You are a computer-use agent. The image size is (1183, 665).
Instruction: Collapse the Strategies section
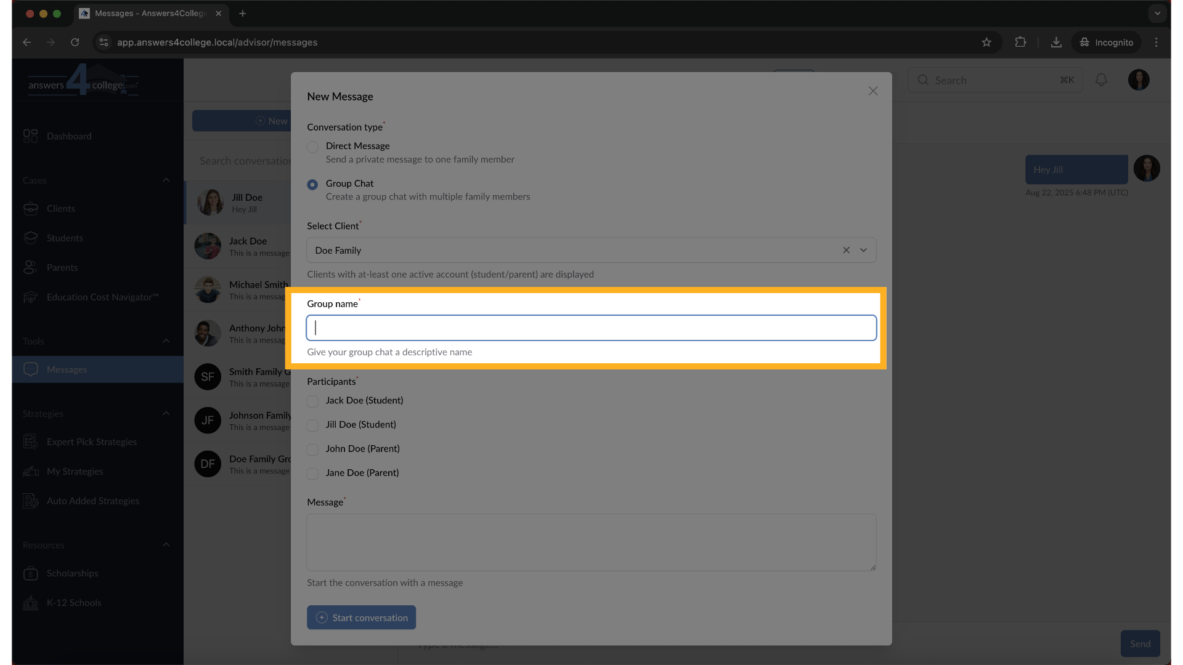166,413
